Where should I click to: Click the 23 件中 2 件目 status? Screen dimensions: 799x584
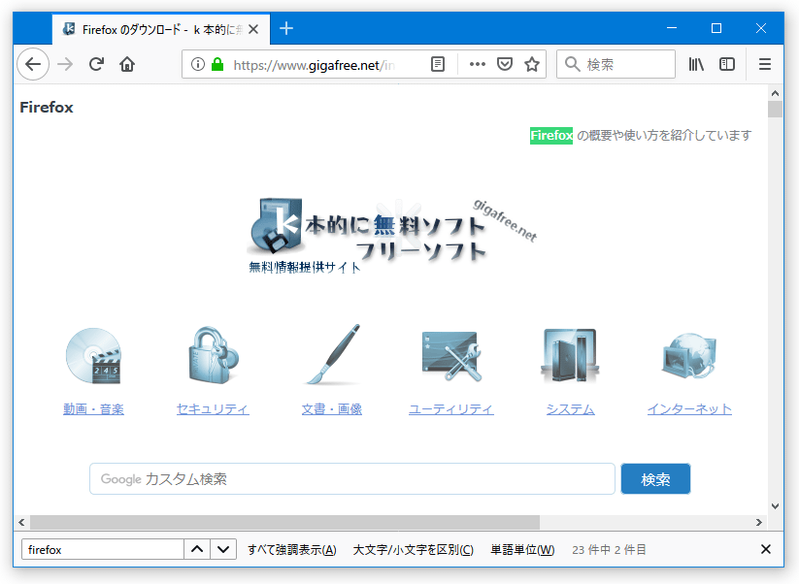[x=609, y=550]
